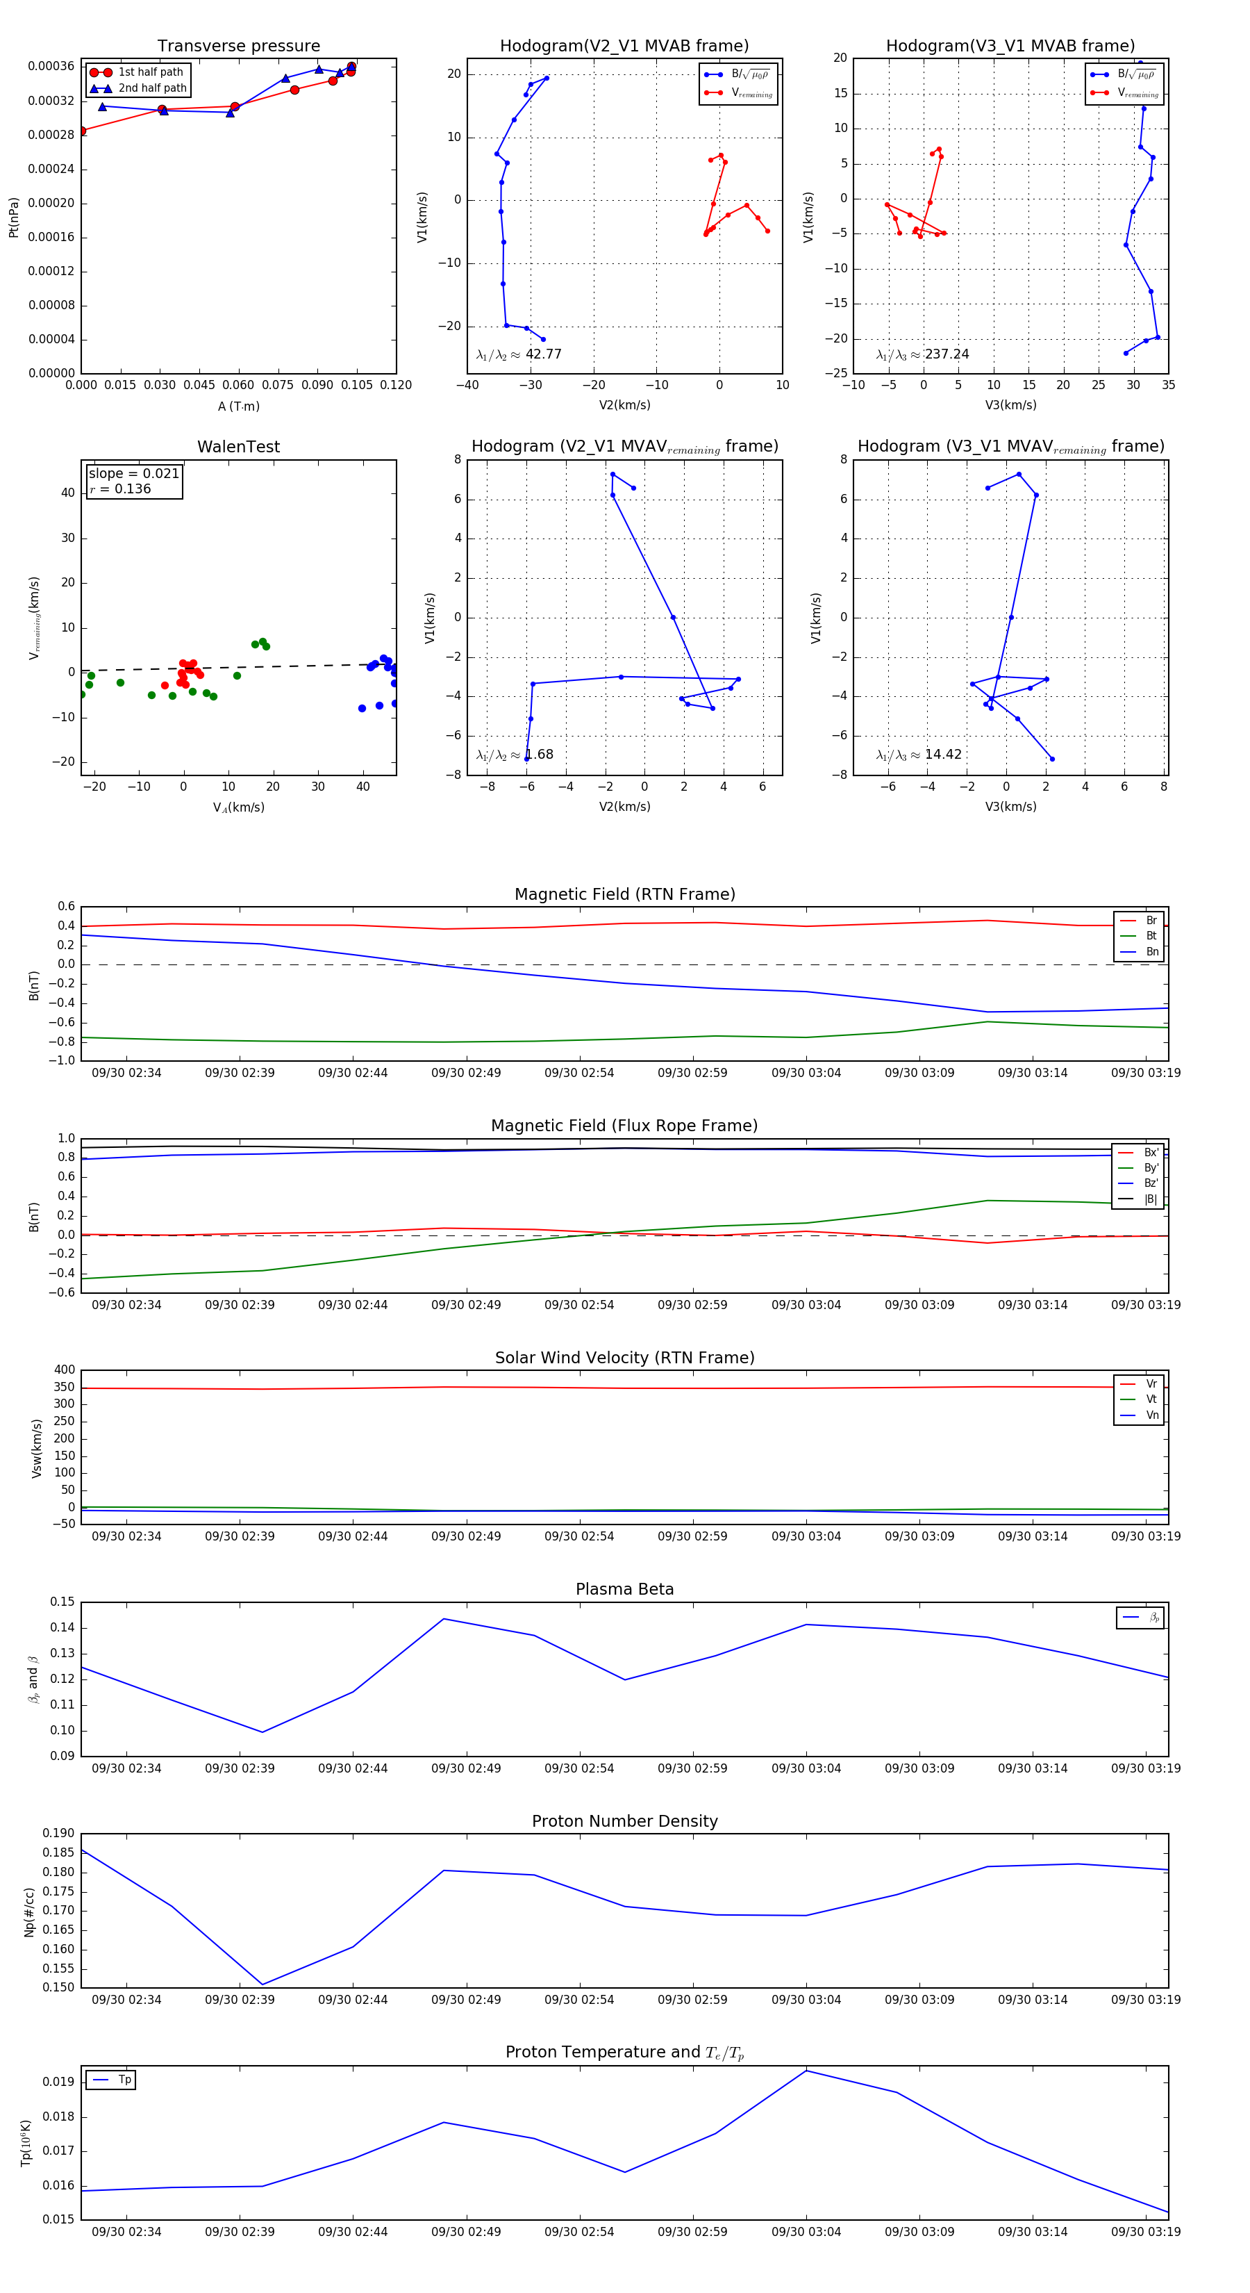The image size is (1250, 2293).
Task: Select the Bz' legend entry
Action: point(1139,1184)
